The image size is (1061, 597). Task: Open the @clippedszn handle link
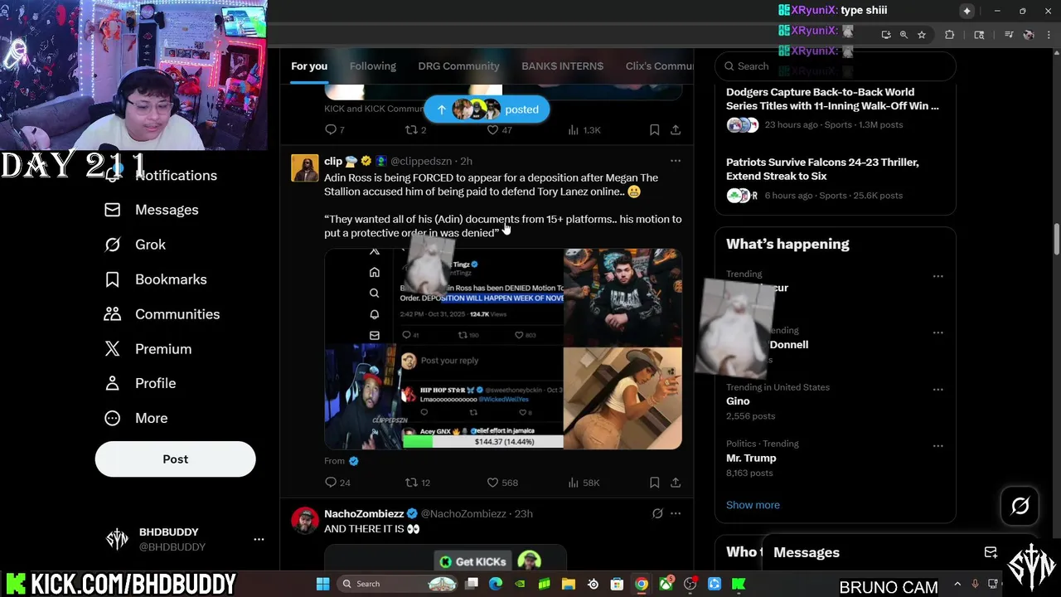tap(421, 161)
